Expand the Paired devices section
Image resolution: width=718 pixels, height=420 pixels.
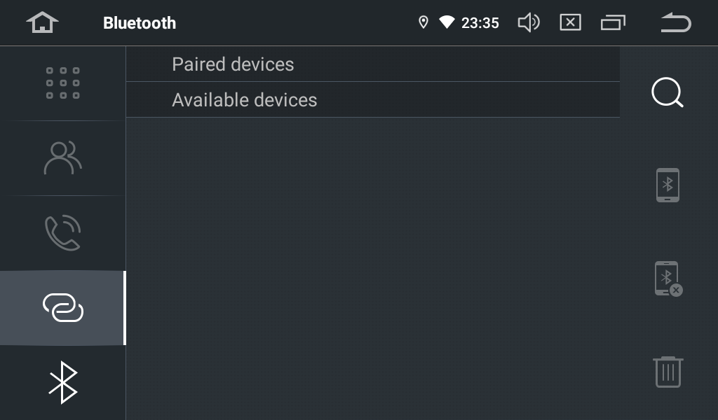pyautogui.click(x=233, y=64)
